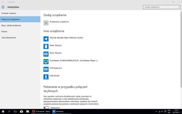
Task: Click the Ustawienia taskbar button
Action: [61, 112]
